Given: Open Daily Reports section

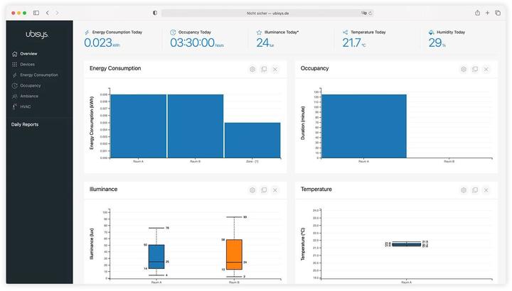Looking at the screenshot, I should [25, 125].
